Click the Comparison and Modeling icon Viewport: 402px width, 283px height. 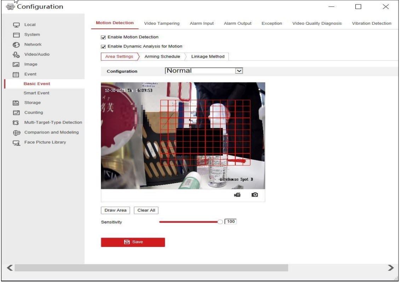pos(16,132)
